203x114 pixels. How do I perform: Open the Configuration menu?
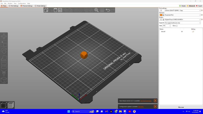[22, 4]
